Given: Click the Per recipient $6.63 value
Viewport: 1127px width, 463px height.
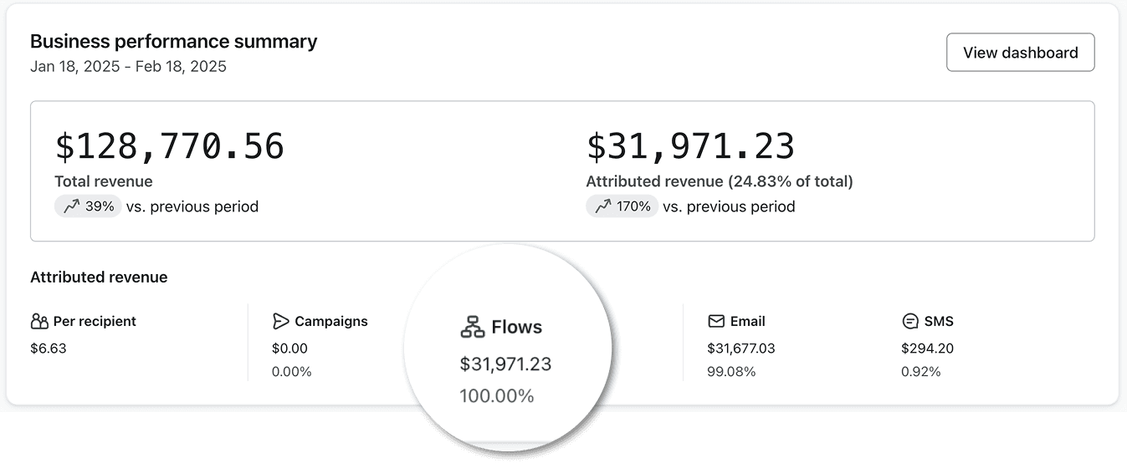Looking at the screenshot, I should (49, 349).
